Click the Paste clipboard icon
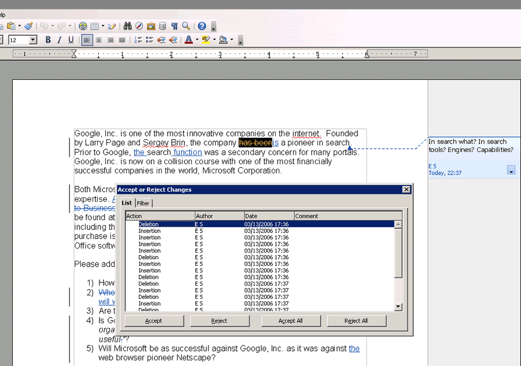 (11, 26)
